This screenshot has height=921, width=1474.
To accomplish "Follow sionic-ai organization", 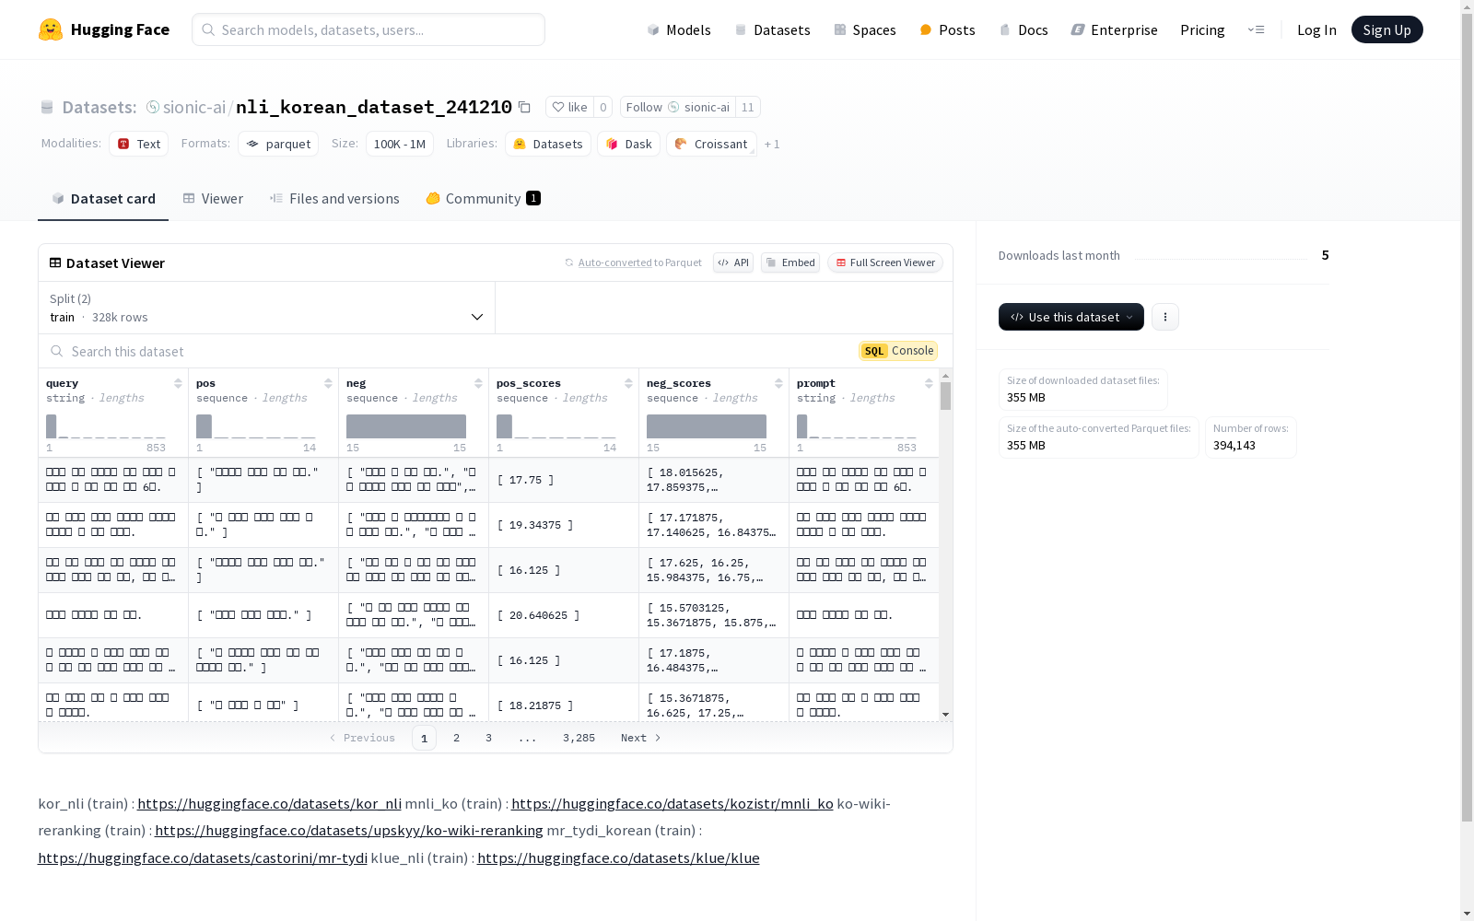I will 677,107.
